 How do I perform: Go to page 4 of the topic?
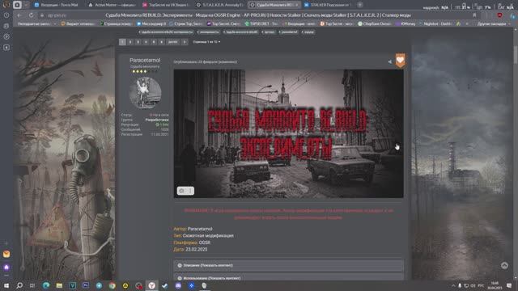(x=146, y=42)
